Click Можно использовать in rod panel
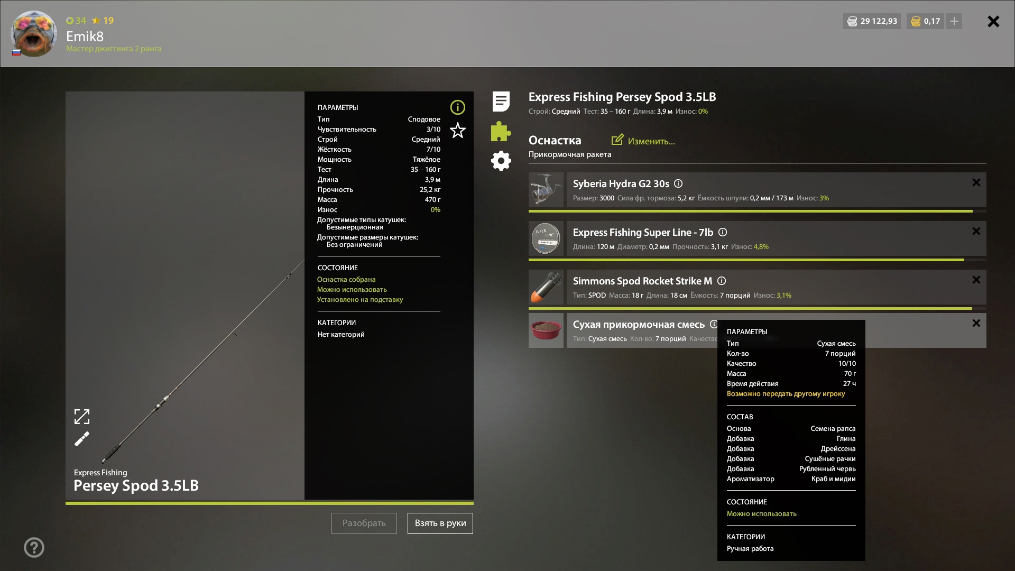 (352, 290)
